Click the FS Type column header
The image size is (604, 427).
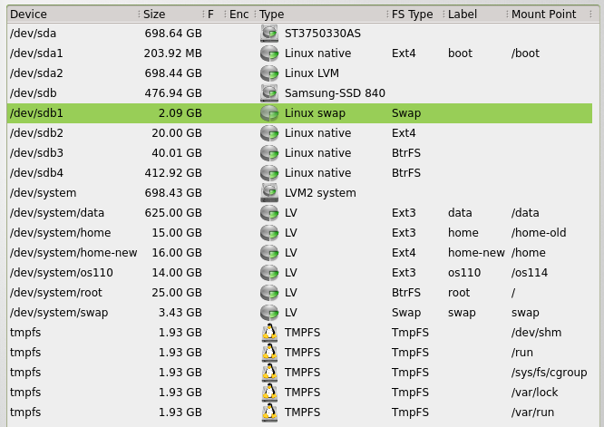point(413,15)
